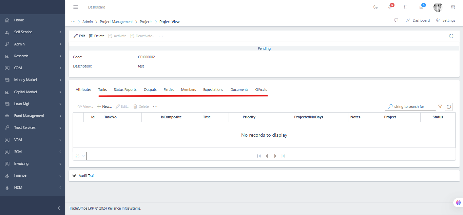Image resolution: width=463 pixels, height=215 pixels.
Task: Refresh the project view record
Action: [451, 36]
